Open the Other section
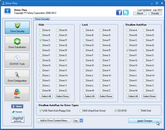 pos(17,94)
